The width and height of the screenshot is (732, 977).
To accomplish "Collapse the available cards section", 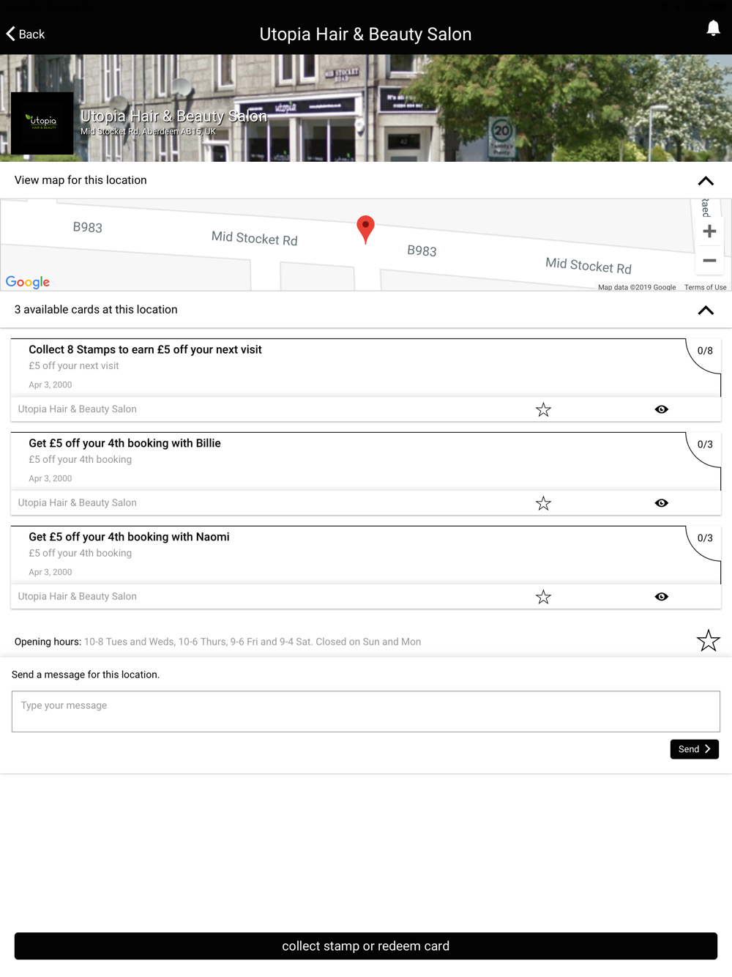I will [x=706, y=311].
